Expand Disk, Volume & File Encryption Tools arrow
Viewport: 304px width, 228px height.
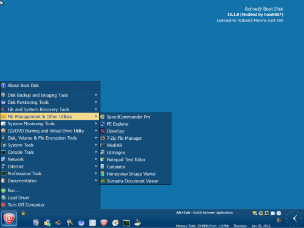coord(96,138)
